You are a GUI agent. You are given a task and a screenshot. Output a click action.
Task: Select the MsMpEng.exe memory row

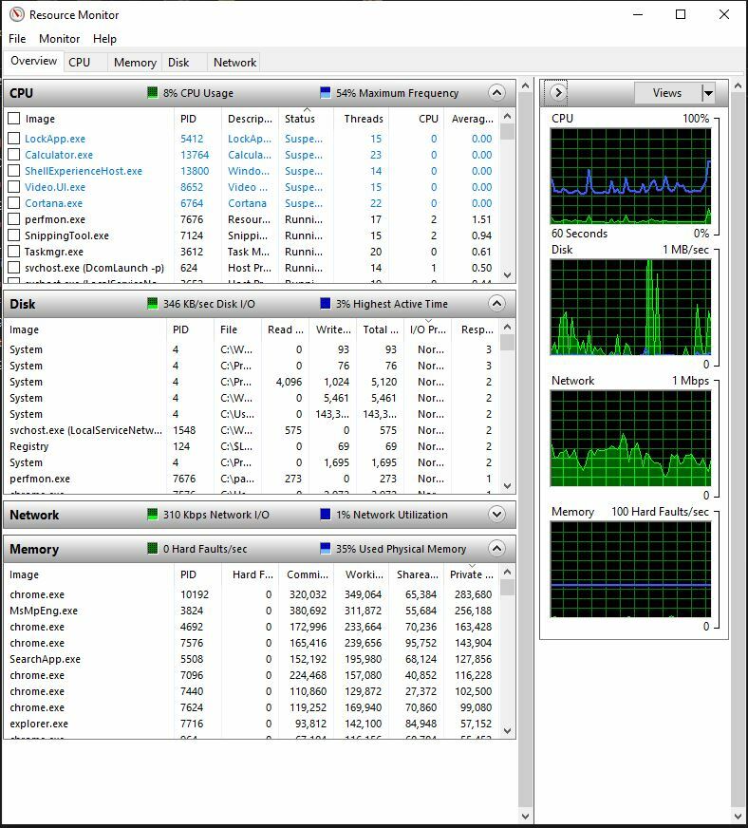pyautogui.click(x=252, y=611)
